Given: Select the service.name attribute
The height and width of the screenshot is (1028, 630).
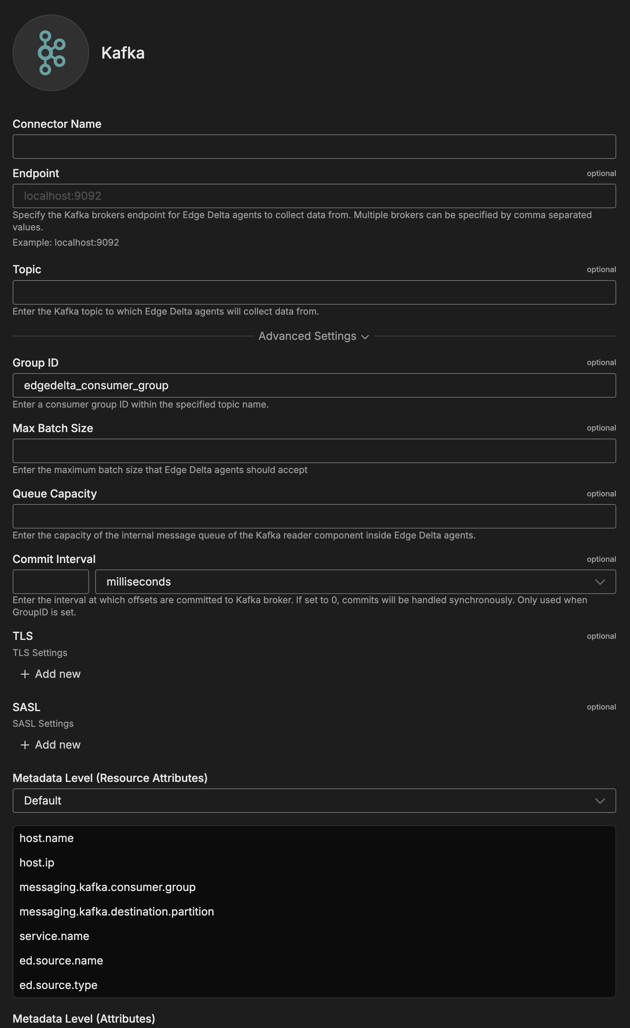Looking at the screenshot, I should pyautogui.click(x=55, y=936).
